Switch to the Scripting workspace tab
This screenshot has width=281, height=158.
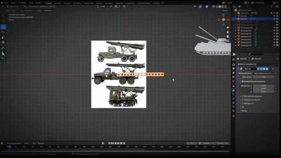156,3
